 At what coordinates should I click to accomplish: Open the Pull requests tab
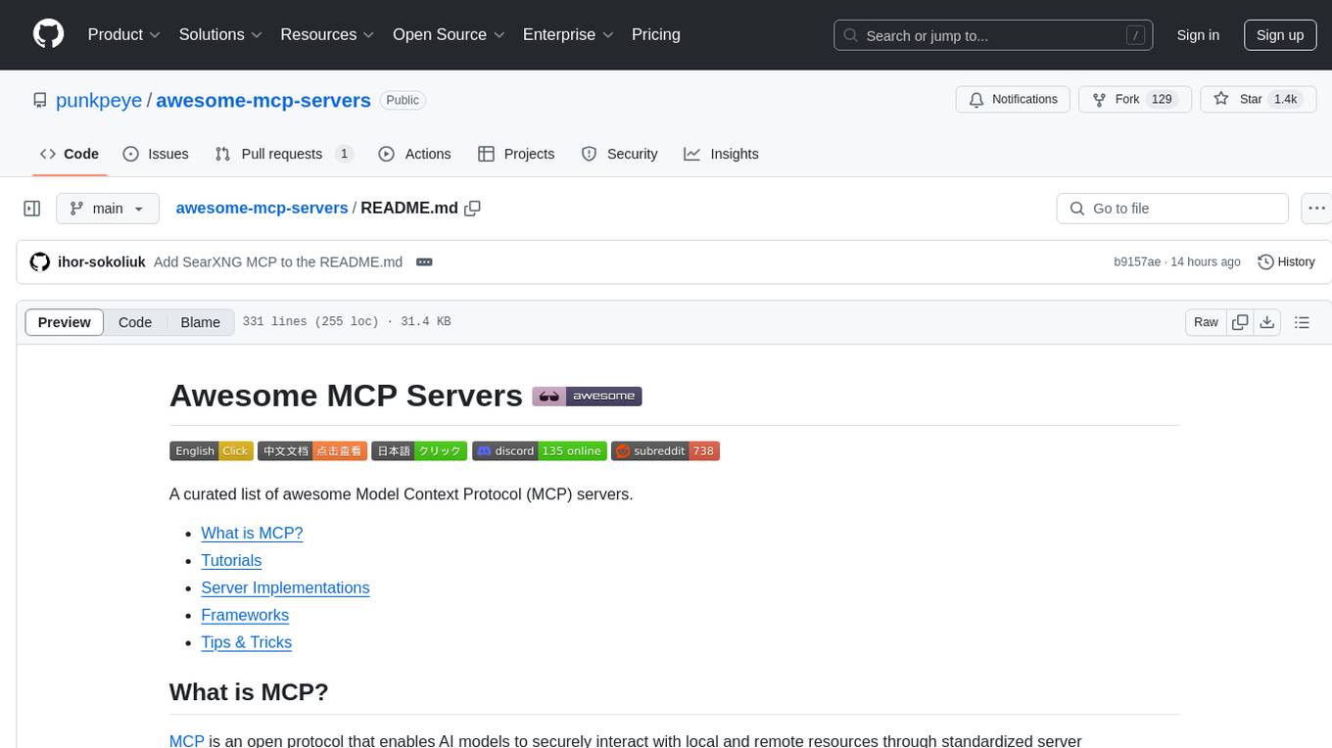(283, 154)
